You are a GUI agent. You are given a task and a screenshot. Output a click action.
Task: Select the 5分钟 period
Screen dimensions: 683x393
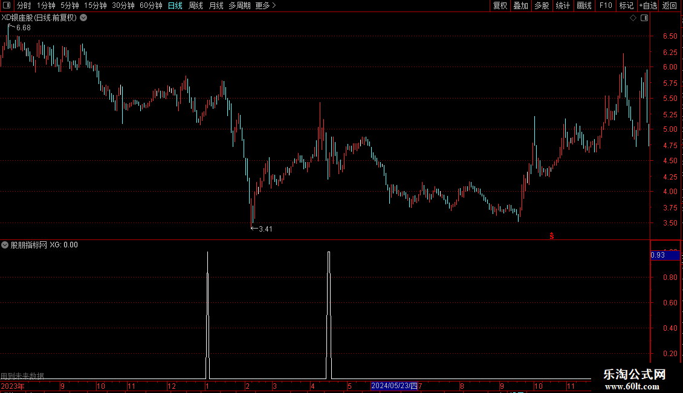point(70,5)
